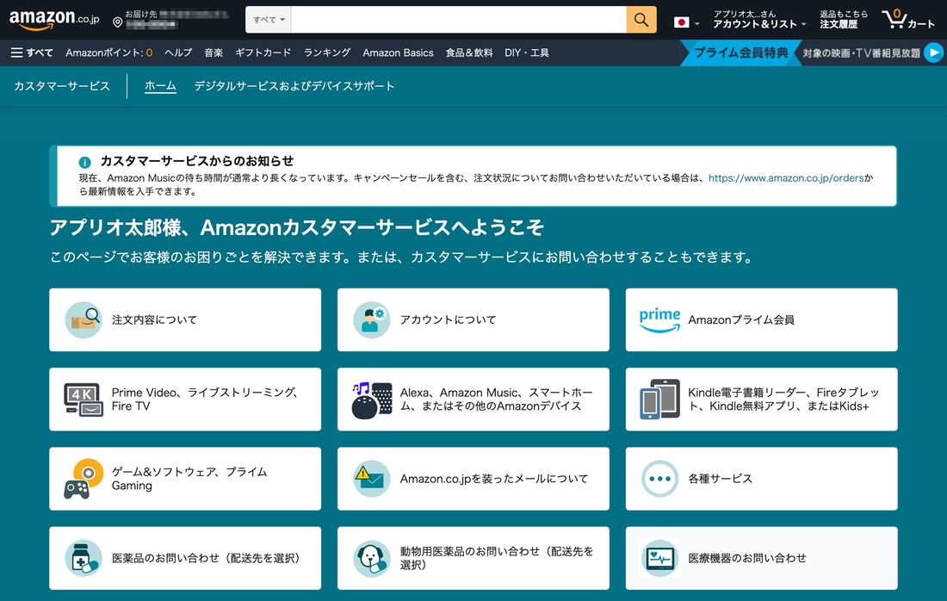The height and width of the screenshot is (601, 947).
Task: Open Prime Video、ライブストリーミング、Fire TV card
Action: click(185, 400)
